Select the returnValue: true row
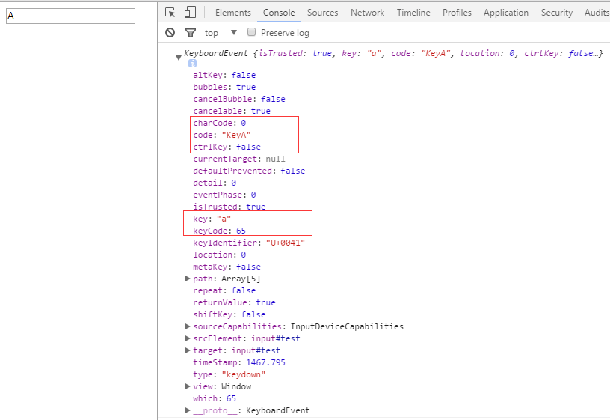The width and height of the screenshot is (610, 420). coord(234,302)
